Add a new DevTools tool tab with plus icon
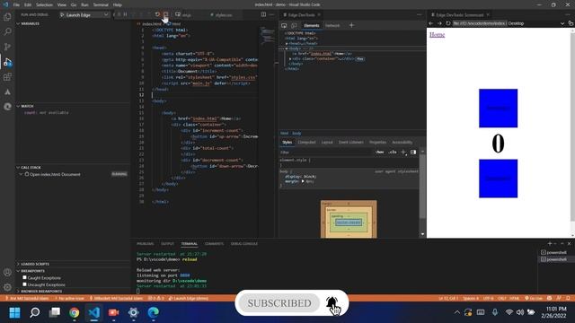 (351, 25)
